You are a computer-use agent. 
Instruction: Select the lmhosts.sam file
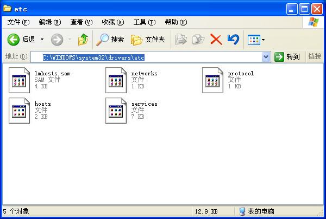coord(19,80)
